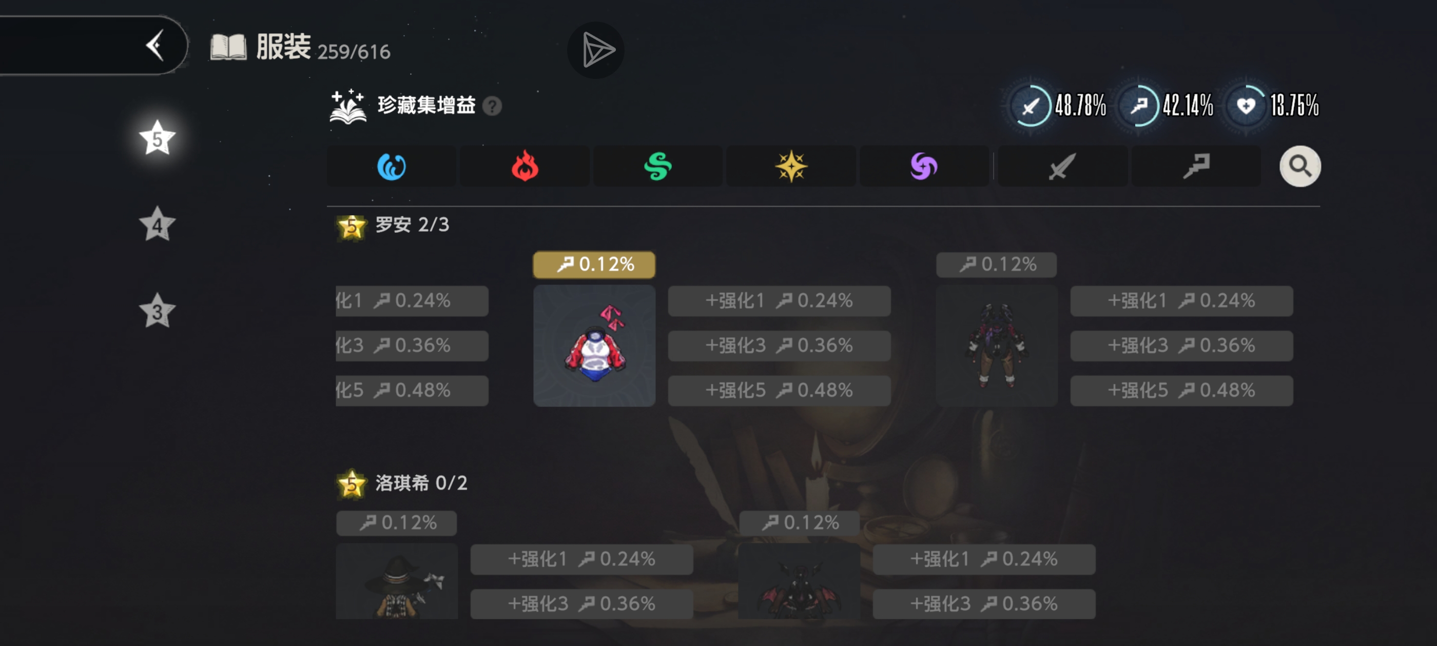Filter by defense arrow icon
This screenshot has width=1437, height=646.
click(x=1196, y=166)
